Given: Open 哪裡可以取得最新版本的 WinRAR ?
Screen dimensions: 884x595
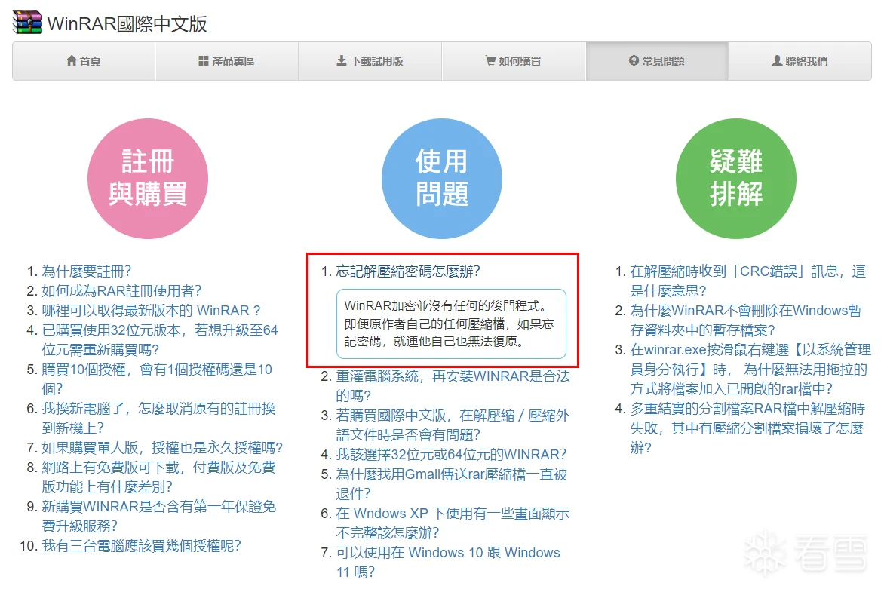Looking at the screenshot, I should coord(151,311).
